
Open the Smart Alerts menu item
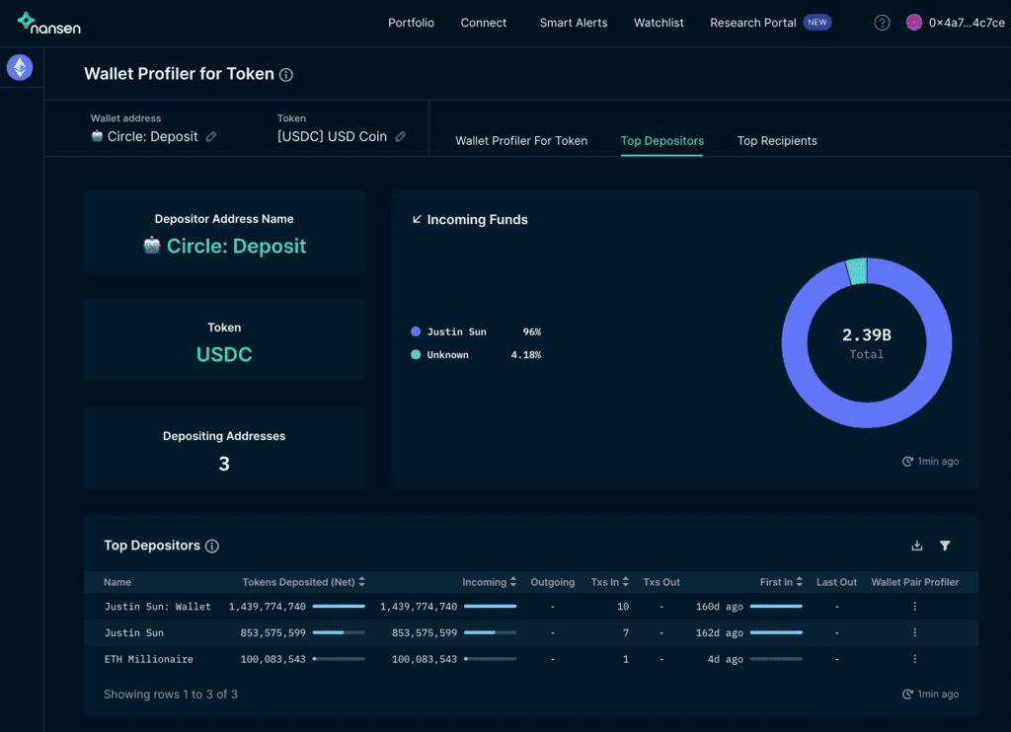pos(574,23)
